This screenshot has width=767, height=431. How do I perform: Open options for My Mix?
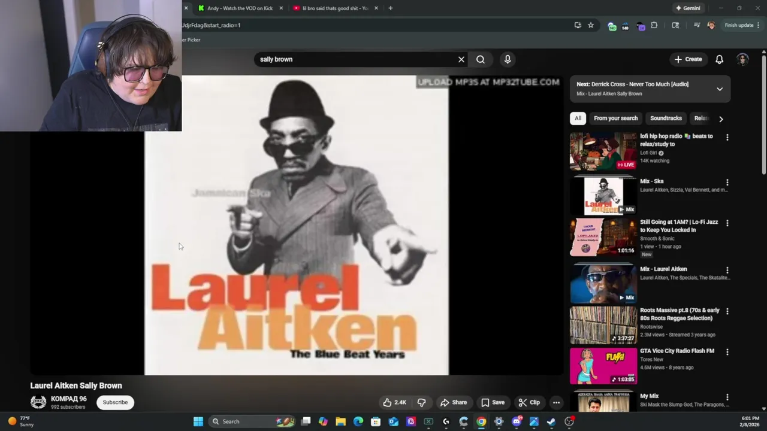(727, 397)
